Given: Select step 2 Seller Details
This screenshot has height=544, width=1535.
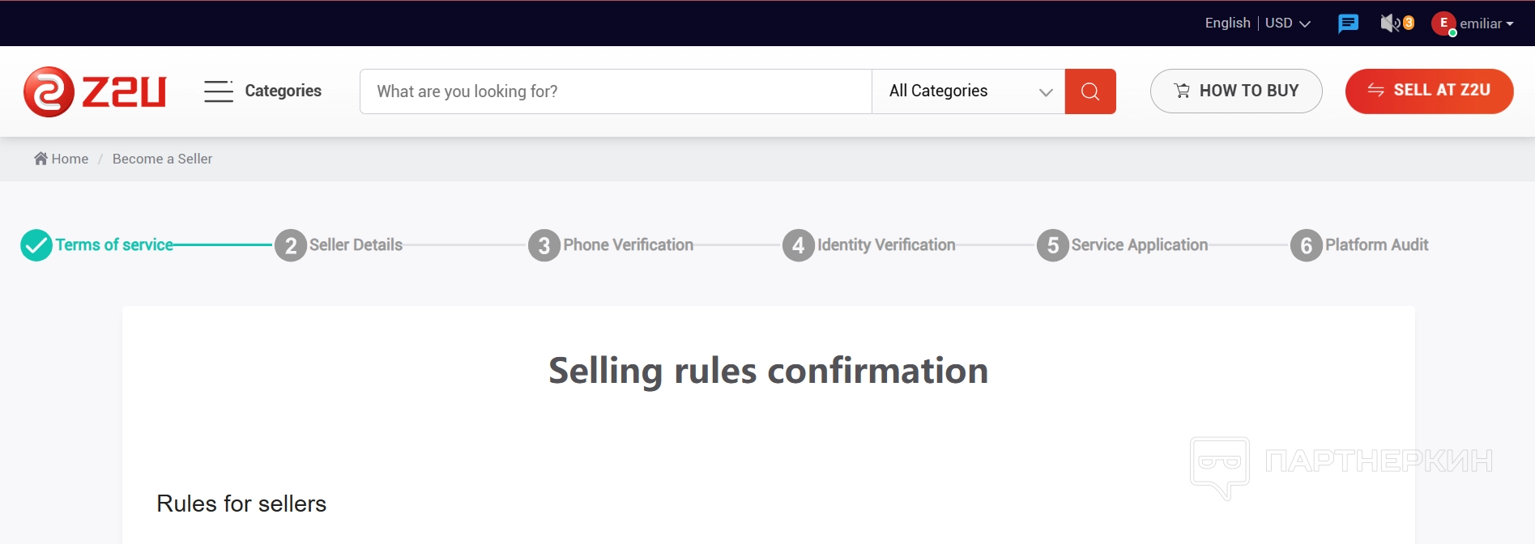Looking at the screenshot, I should (291, 245).
